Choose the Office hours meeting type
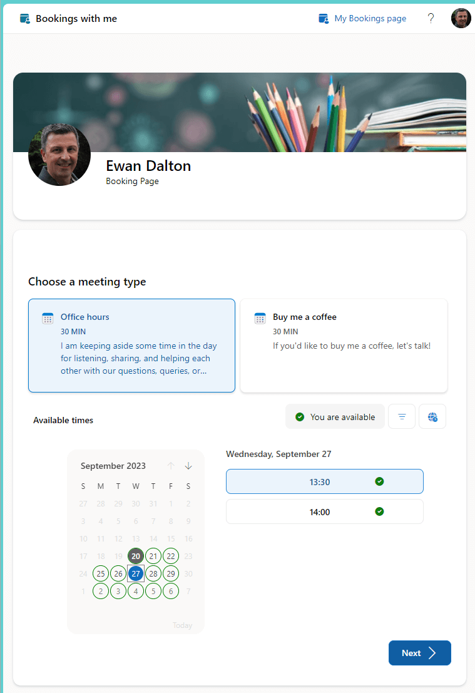 coord(131,346)
